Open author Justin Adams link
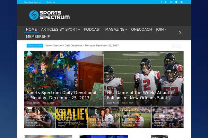This screenshot has width=208, height=138. (x=113, y=103)
